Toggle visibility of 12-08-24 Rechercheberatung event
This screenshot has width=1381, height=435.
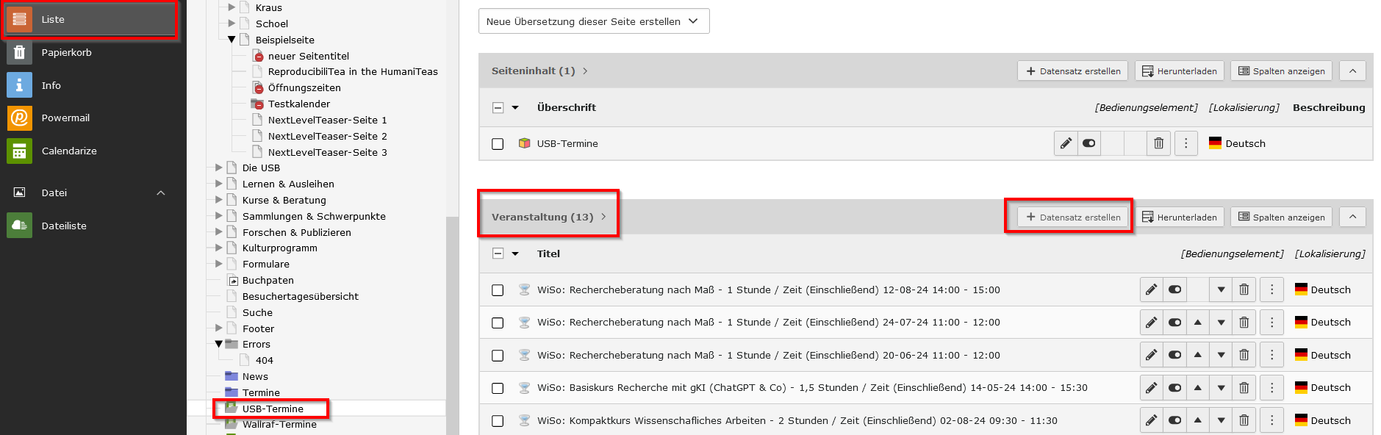(x=1174, y=290)
